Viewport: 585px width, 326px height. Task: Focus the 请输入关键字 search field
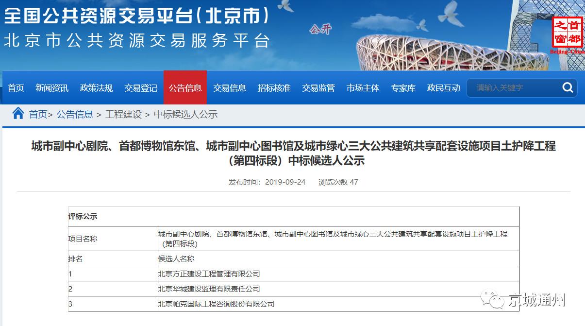pos(515,88)
